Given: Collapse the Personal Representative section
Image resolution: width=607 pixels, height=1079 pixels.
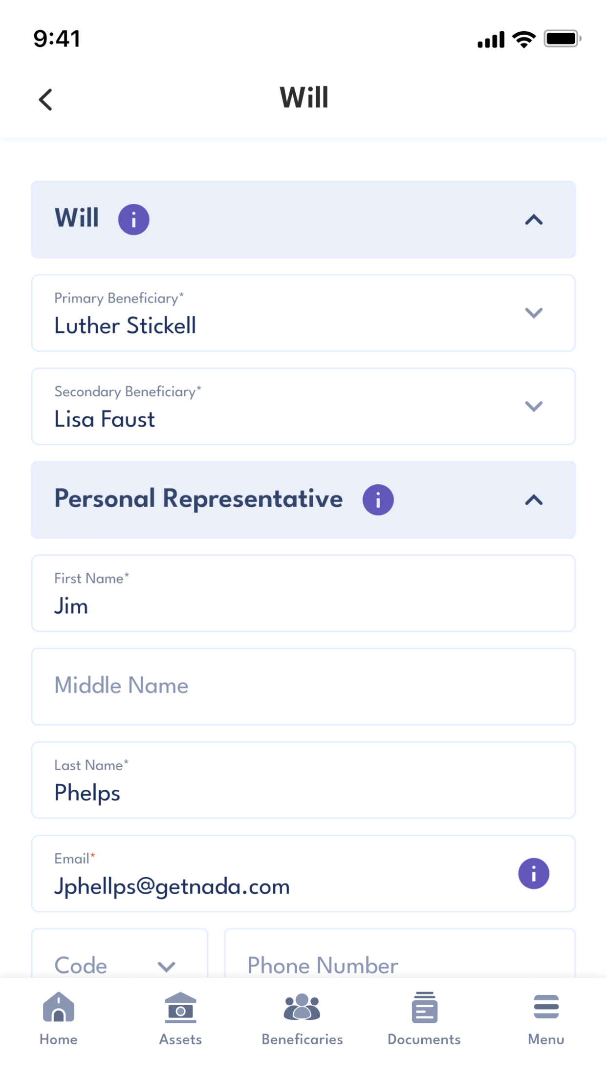Looking at the screenshot, I should point(534,500).
